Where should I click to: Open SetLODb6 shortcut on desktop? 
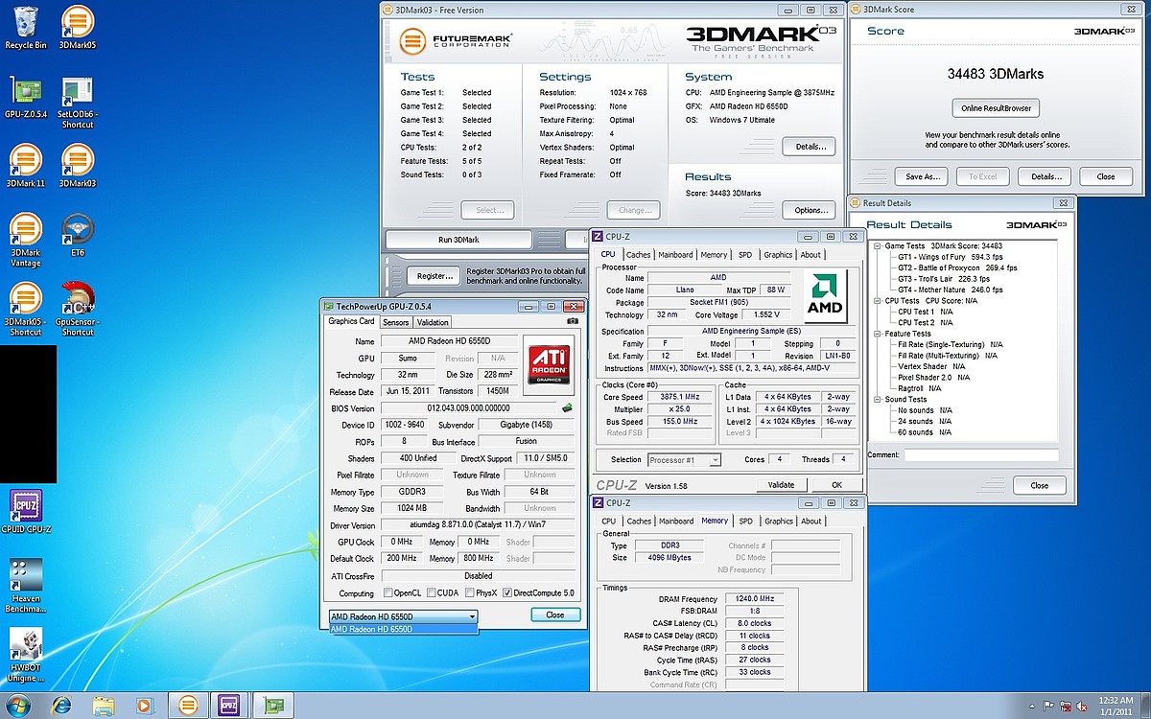tap(78, 103)
